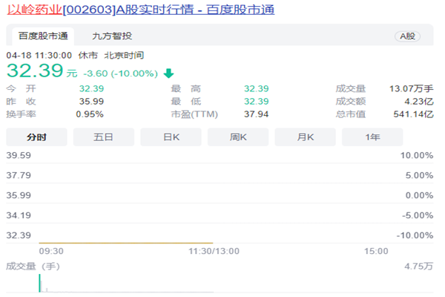Click the 今开 value 32.39
Viewport: 445px width, 297px height.
coord(91,88)
